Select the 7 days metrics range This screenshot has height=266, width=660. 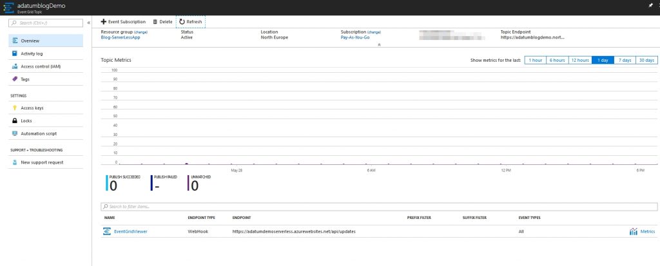pos(625,60)
